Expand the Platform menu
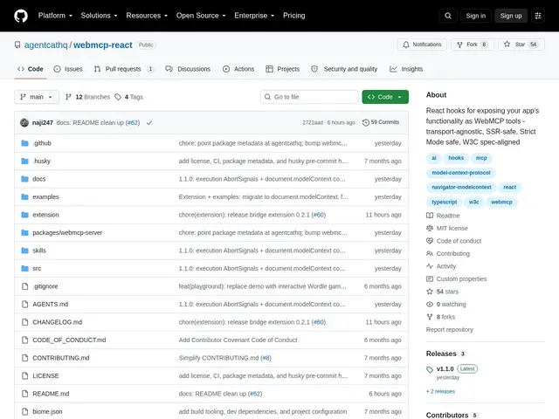Image resolution: width=559 pixels, height=419 pixels. pos(55,16)
